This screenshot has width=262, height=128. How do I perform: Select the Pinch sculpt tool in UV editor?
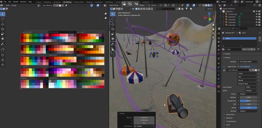click(x=3, y=65)
